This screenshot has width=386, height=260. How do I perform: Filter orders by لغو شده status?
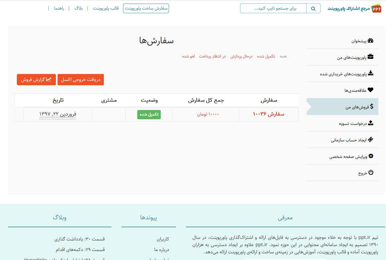[188, 56]
